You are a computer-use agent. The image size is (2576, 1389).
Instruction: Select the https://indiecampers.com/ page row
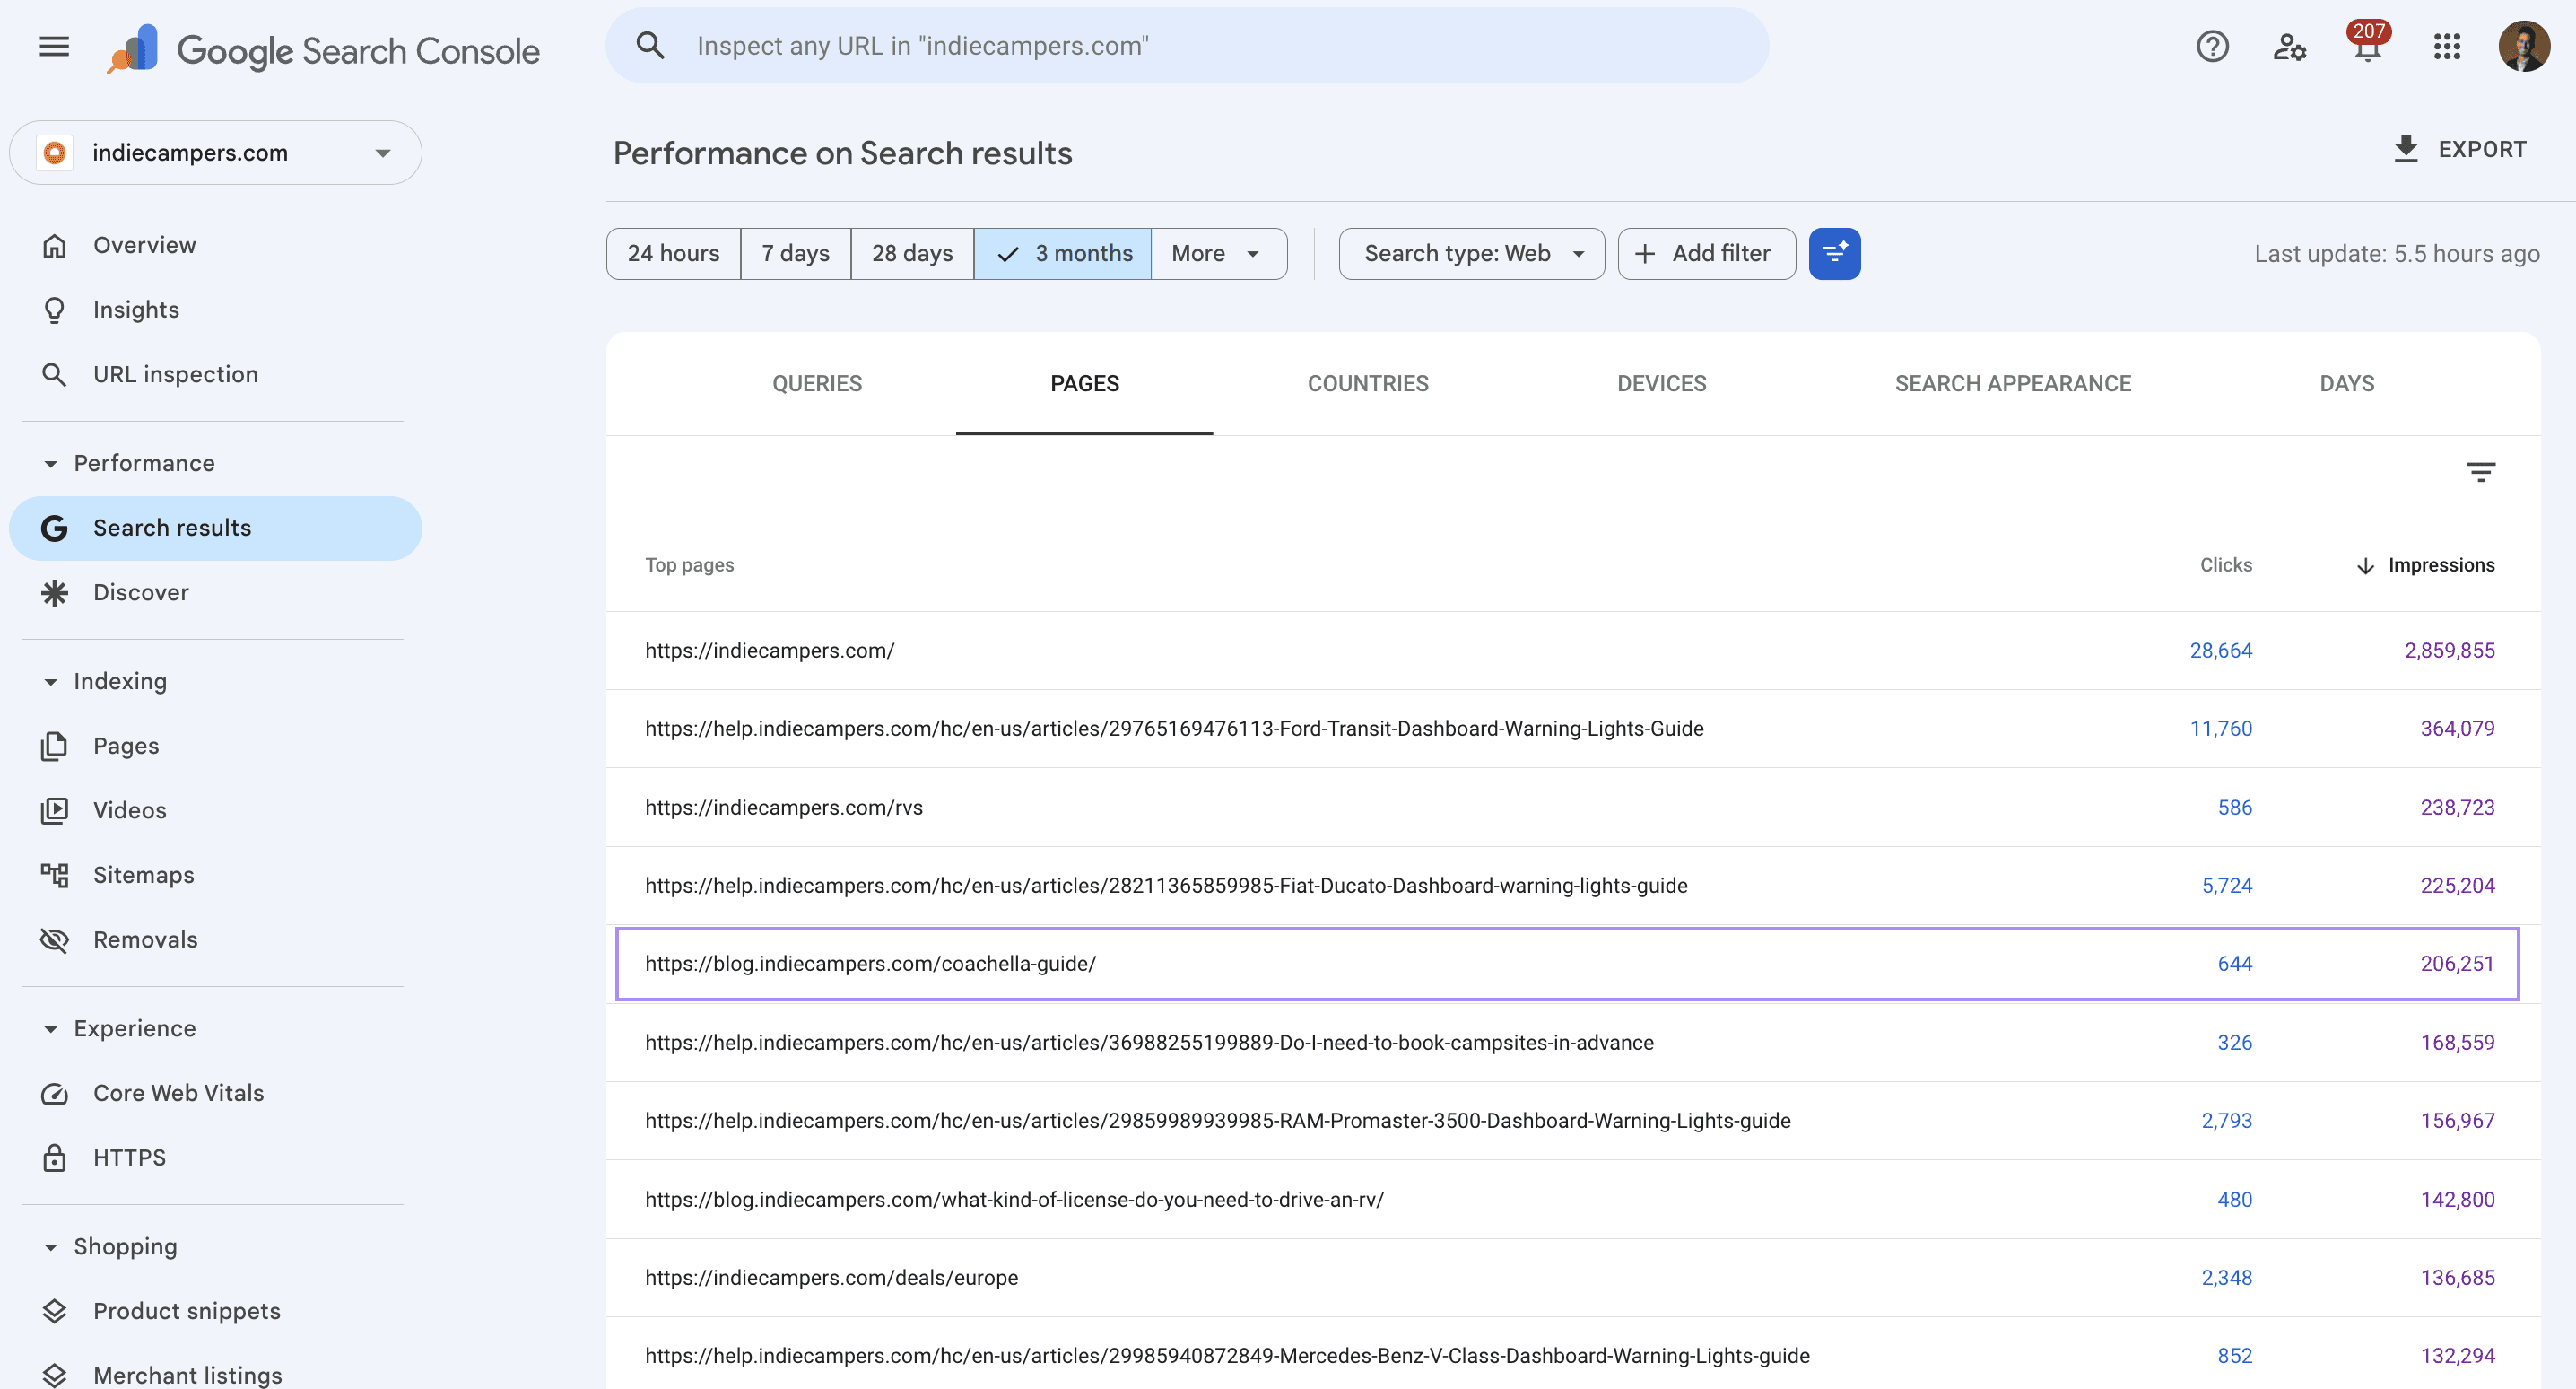point(1572,651)
